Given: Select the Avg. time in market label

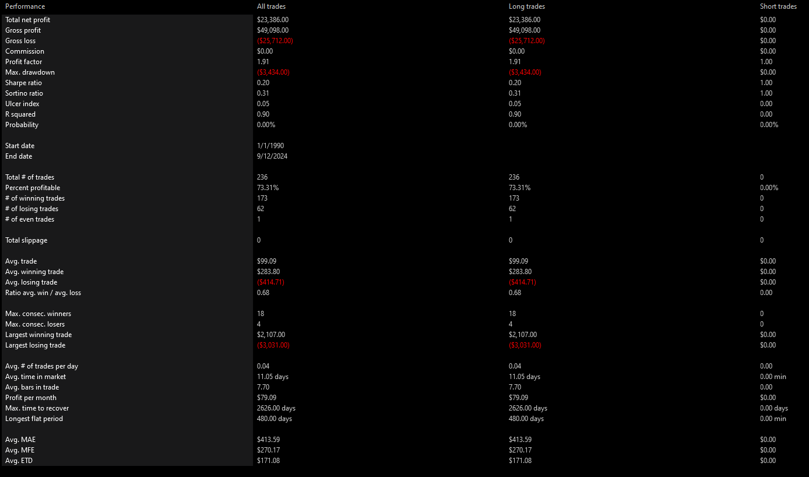Looking at the screenshot, I should pos(36,377).
